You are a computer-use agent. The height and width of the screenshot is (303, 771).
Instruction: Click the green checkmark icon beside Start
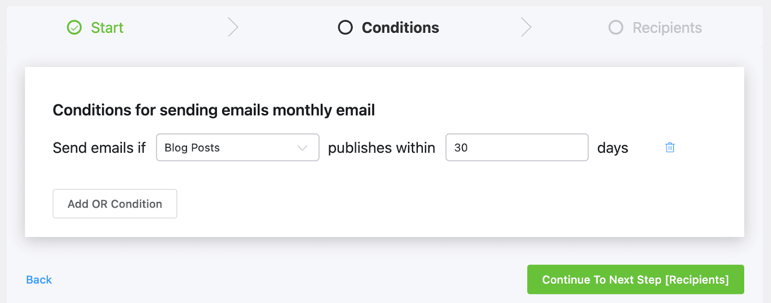pos(74,27)
